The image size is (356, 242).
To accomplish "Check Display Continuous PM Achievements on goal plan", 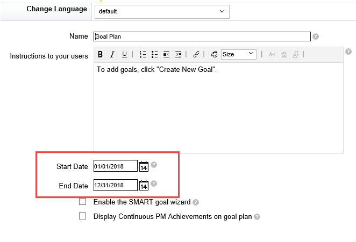I will pyautogui.click(x=82, y=216).
